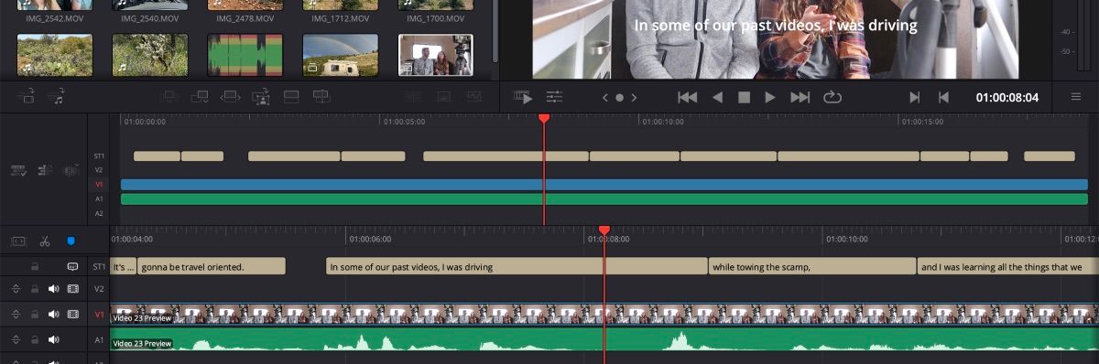Mute audio on the V1 track
This screenshot has height=364, width=1099.
(x=53, y=315)
